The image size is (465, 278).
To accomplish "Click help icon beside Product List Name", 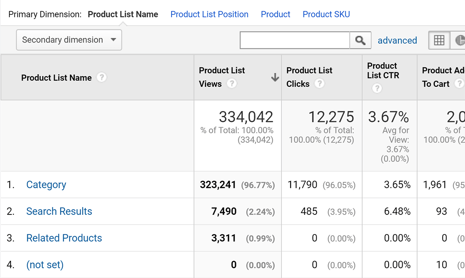I will 101,77.
